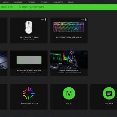Open the green Feedback chat icon
The width and height of the screenshot is (117, 117).
click(109, 93)
